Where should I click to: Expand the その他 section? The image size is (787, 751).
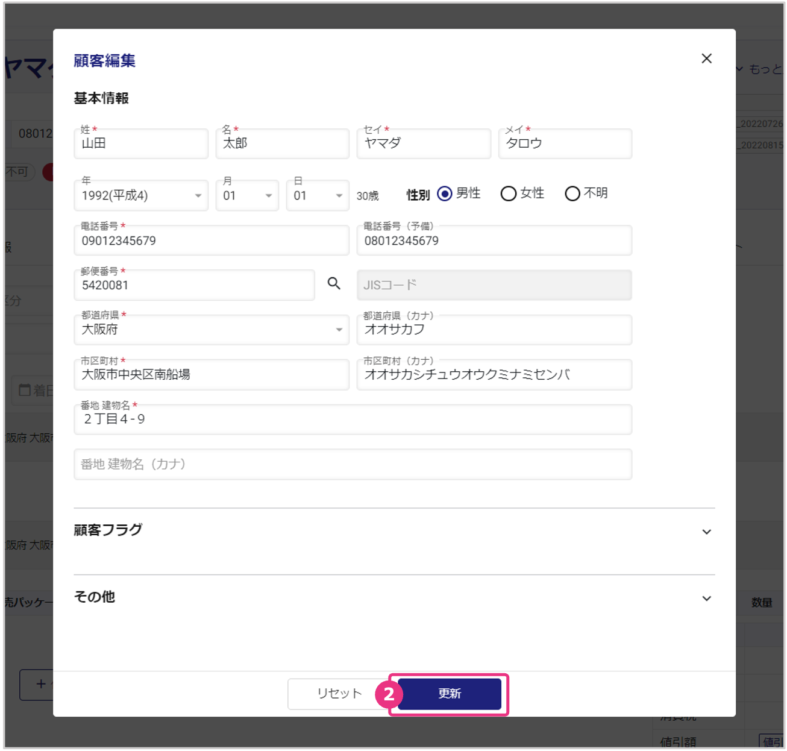(706, 599)
